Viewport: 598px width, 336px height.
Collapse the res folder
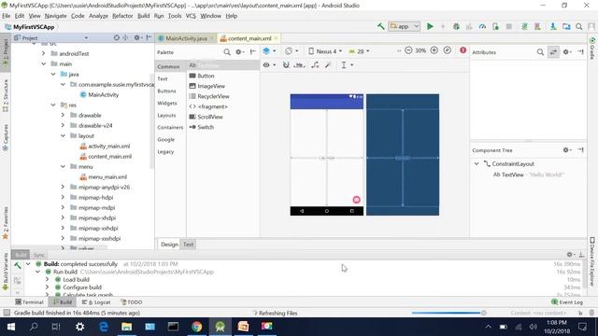[x=53, y=105]
